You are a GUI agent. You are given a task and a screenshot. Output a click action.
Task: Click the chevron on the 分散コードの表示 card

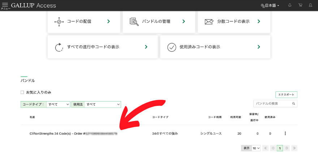coord(259,21)
